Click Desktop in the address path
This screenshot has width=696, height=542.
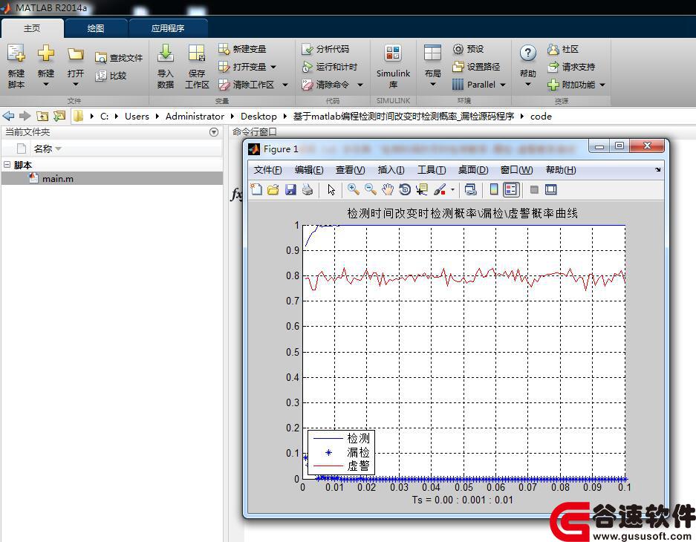click(258, 117)
